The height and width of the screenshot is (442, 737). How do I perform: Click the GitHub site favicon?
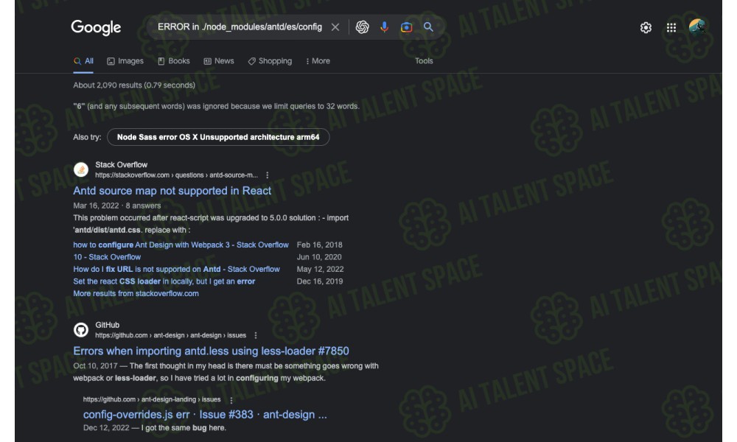(81, 330)
